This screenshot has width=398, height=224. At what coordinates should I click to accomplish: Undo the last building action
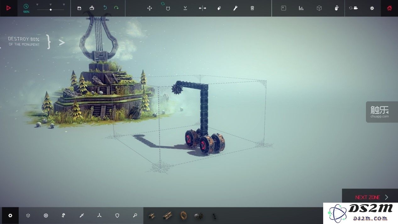[105, 8]
